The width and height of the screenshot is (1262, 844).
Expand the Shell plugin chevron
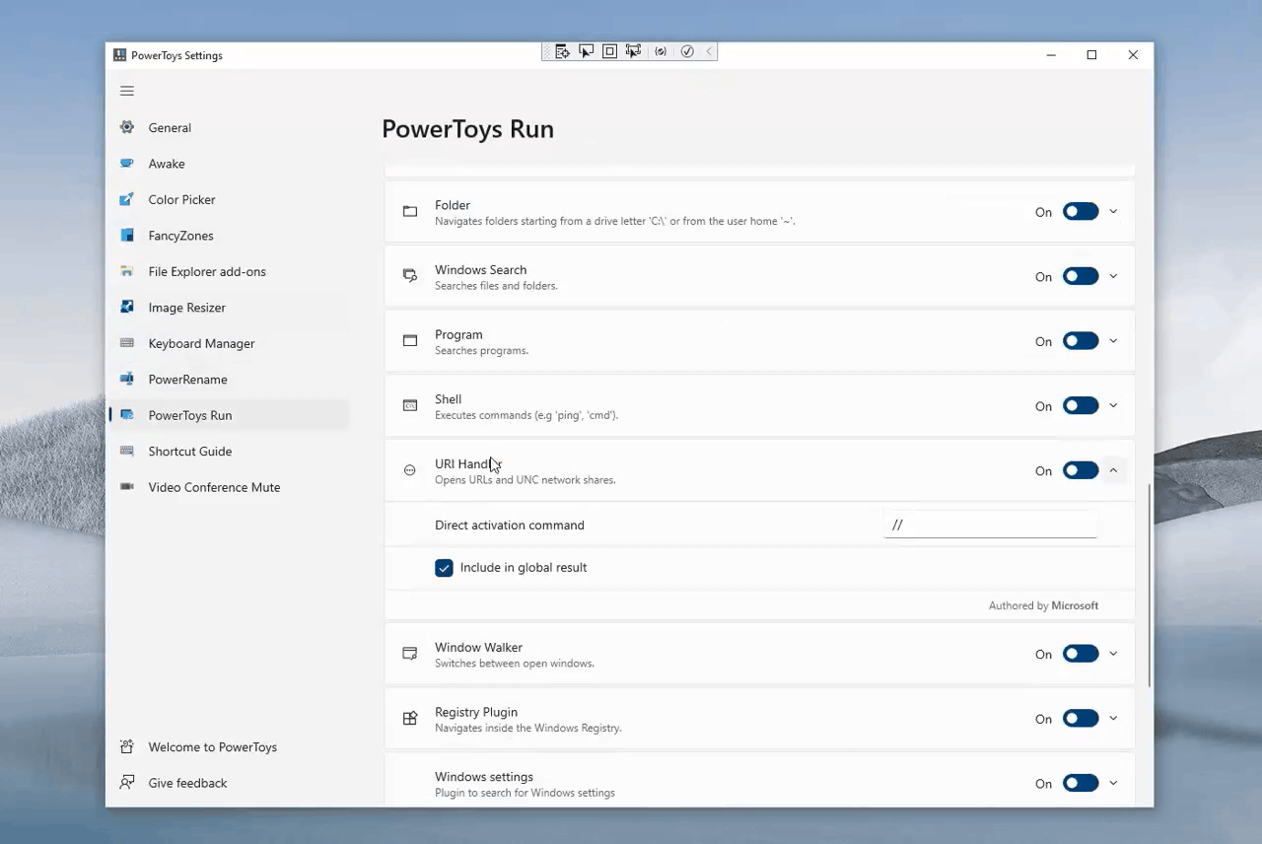tap(1113, 405)
